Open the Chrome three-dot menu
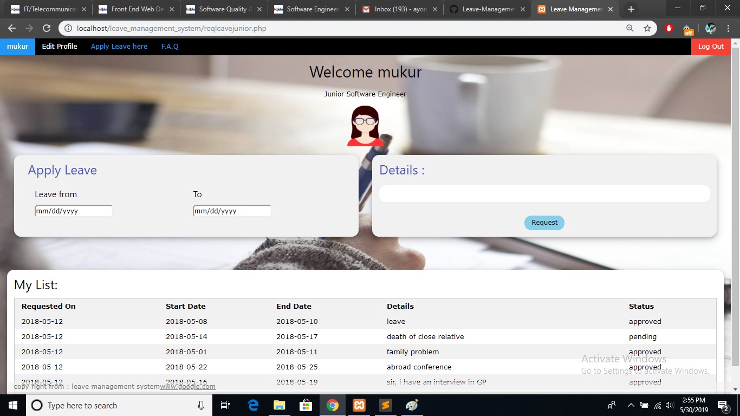740x416 pixels. tap(728, 28)
